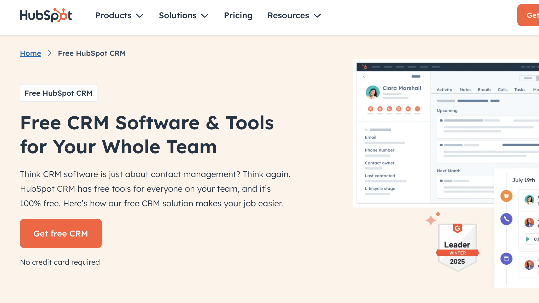Collapse the contact properties section chevron
This screenshot has width=539, height=303.
[366, 130]
